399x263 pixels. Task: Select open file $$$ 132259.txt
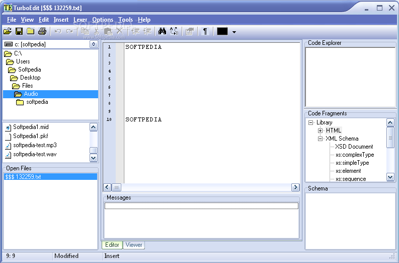(x=50, y=177)
